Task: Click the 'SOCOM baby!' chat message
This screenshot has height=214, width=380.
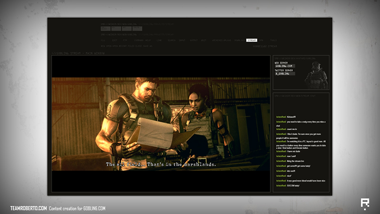Action: tap(293, 185)
